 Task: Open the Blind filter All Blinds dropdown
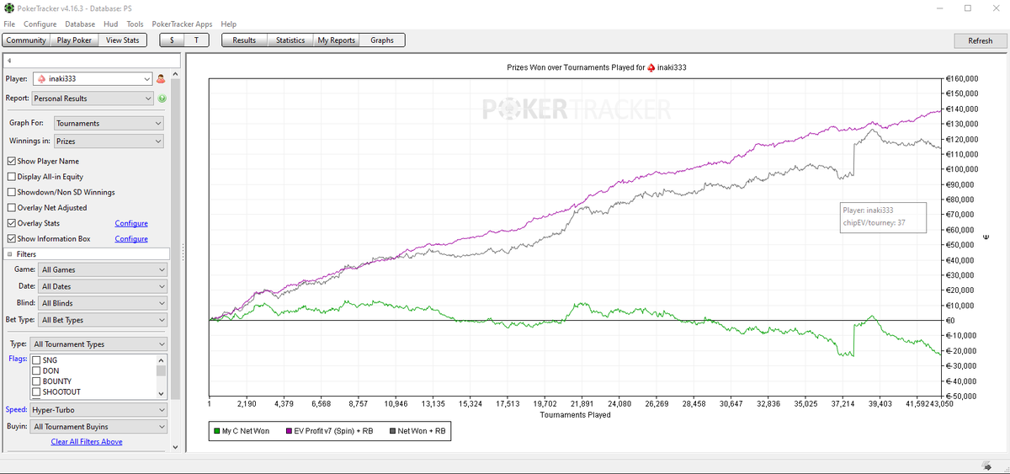[x=103, y=303]
